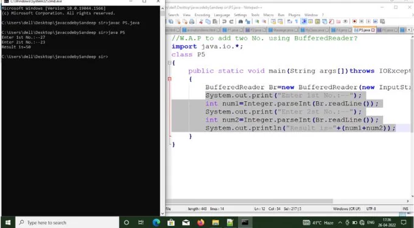Image resolution: width=414 pixels, height=228 pixels.
Task: Open the View menu
Action: tap(186, 15)
